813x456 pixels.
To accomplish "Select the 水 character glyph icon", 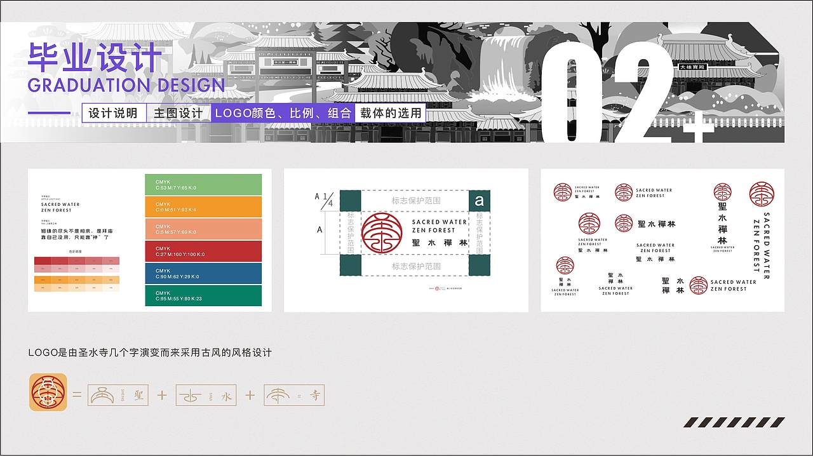I will [x=206, y=394].
